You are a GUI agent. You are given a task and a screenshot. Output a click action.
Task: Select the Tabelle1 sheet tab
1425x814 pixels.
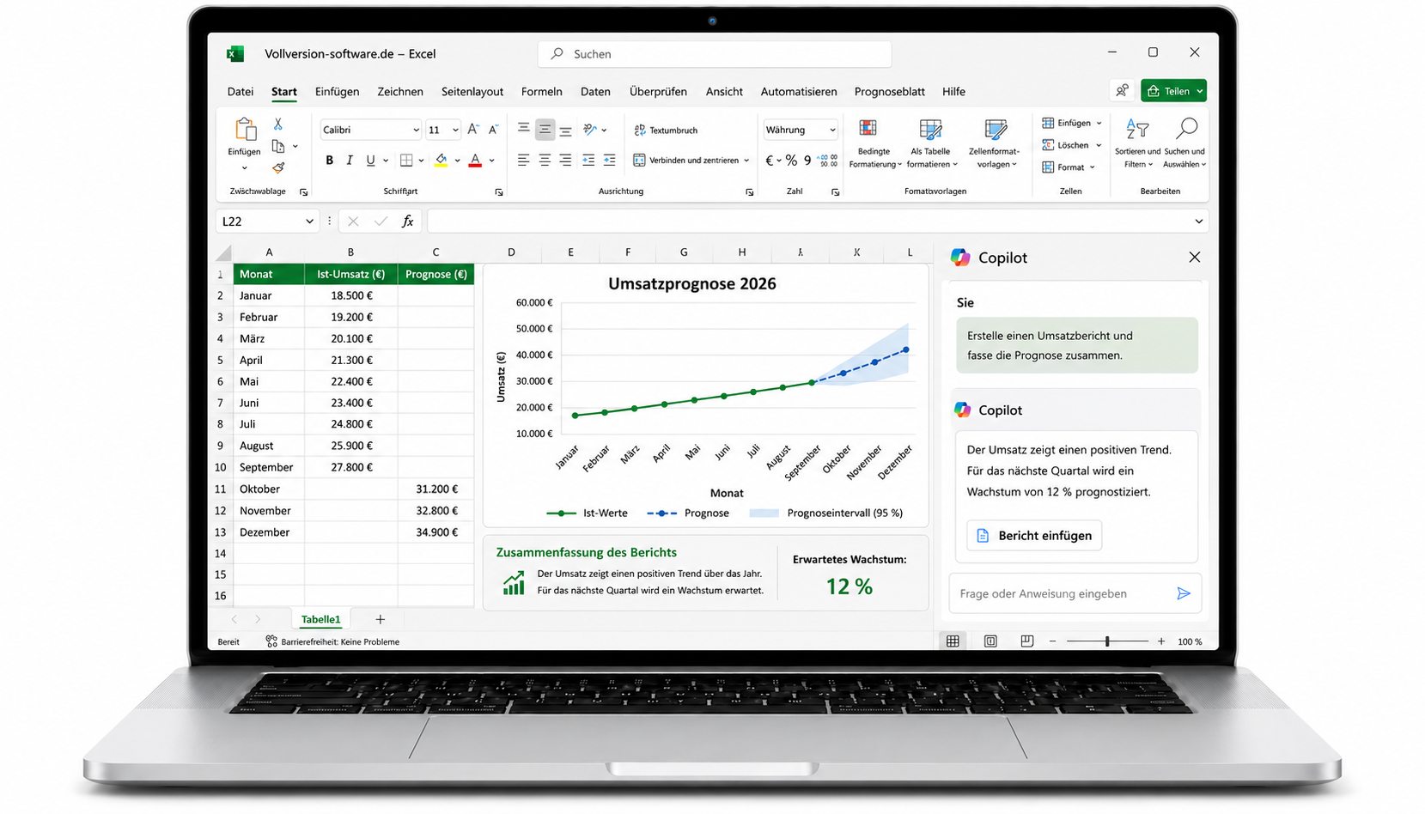[320, 619]
